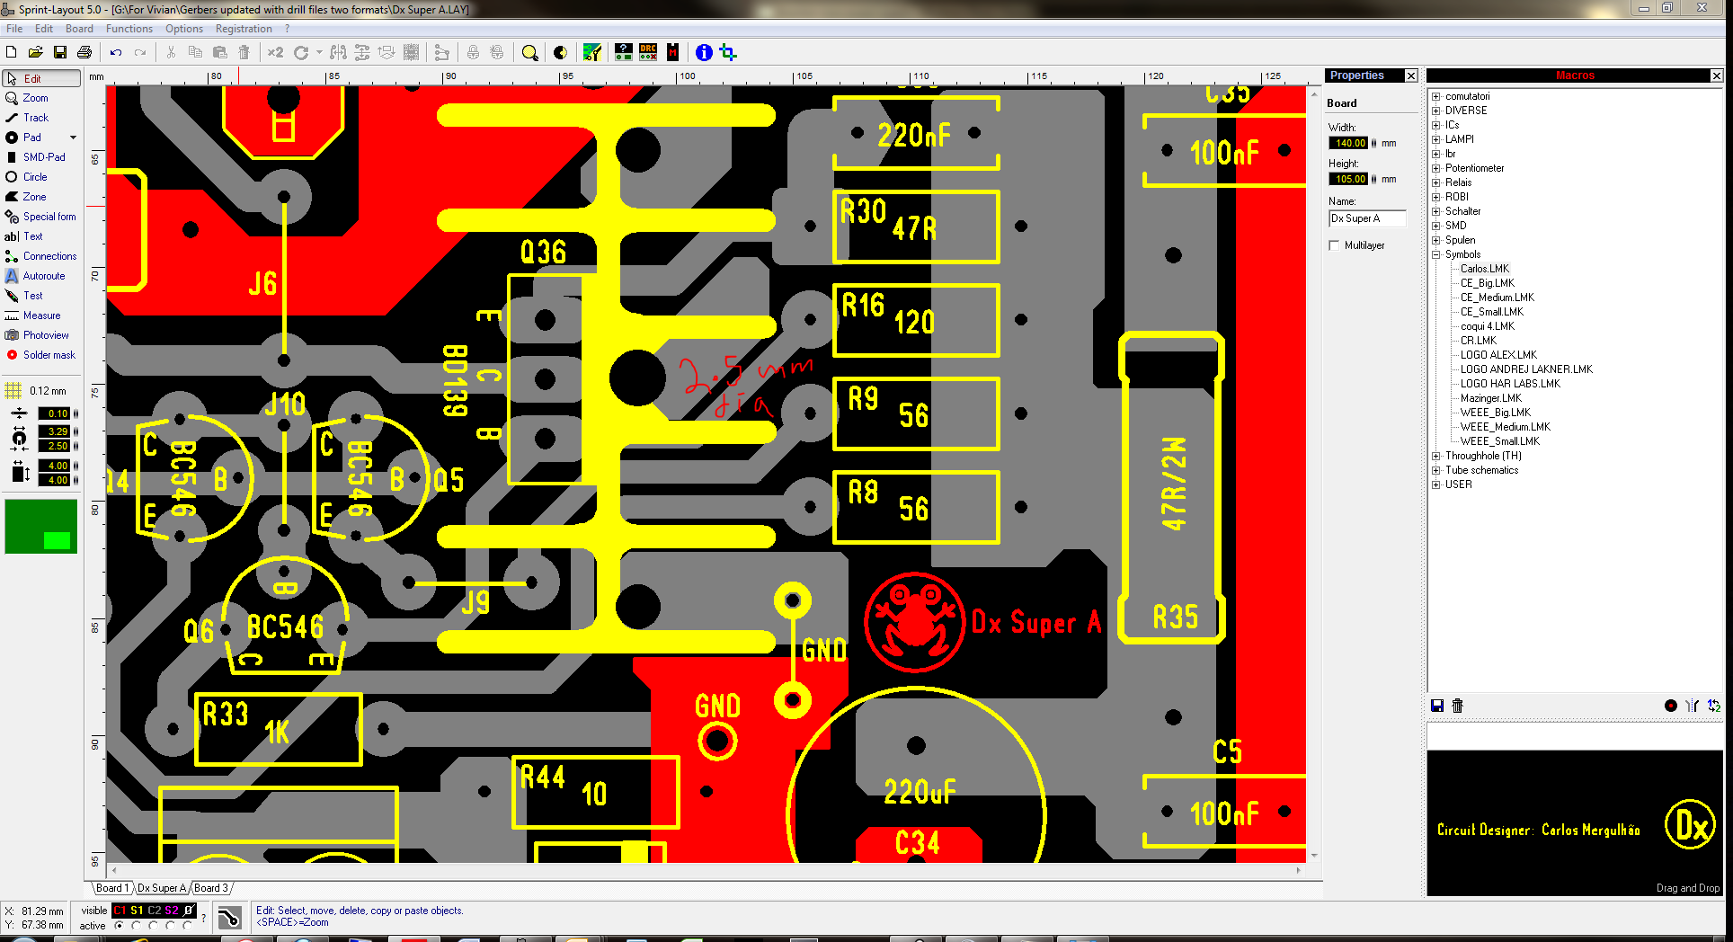This screenshot has width=1733, height=942.
Task: Open the Options menu
Action: click(184, 29)
